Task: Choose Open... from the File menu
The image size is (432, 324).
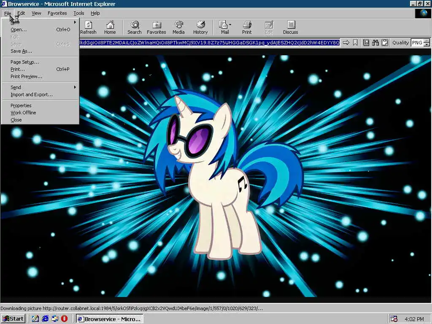Action: pos(40,30)
